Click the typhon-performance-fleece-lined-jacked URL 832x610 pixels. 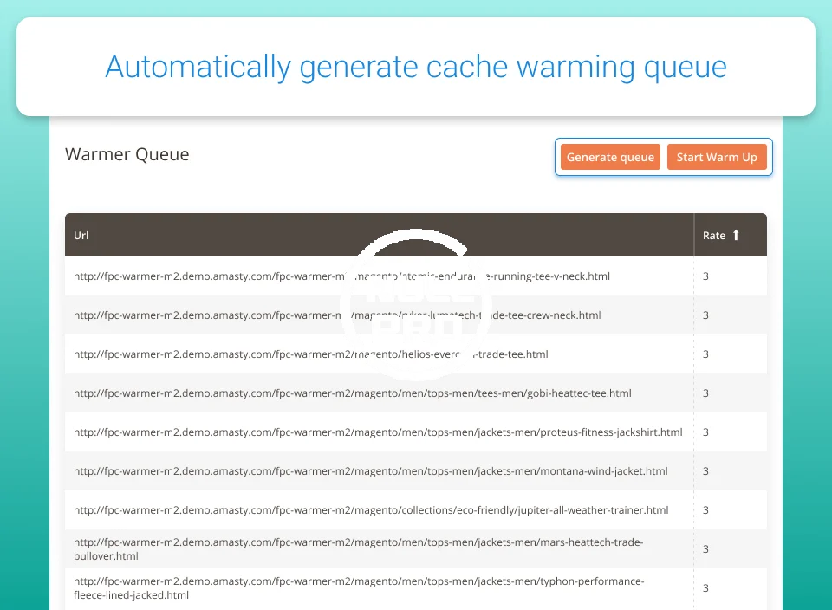pos(358,587)
